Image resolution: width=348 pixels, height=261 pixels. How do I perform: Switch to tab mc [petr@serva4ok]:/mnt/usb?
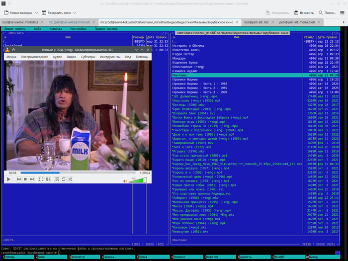[69, 22]
